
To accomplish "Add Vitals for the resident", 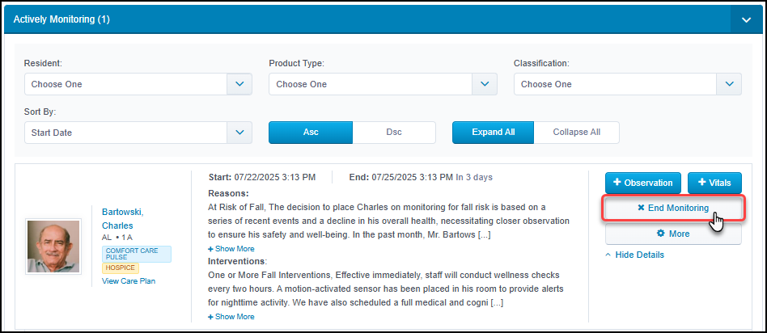I will (x=714, y=183).
